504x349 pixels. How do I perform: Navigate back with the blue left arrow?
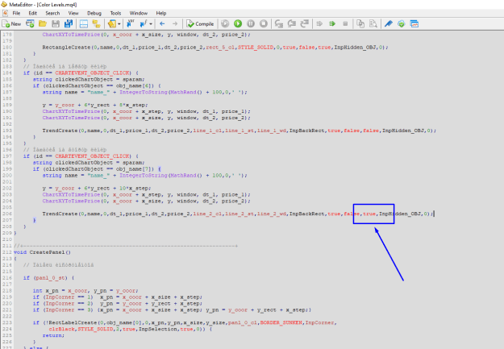click(162, 24)
